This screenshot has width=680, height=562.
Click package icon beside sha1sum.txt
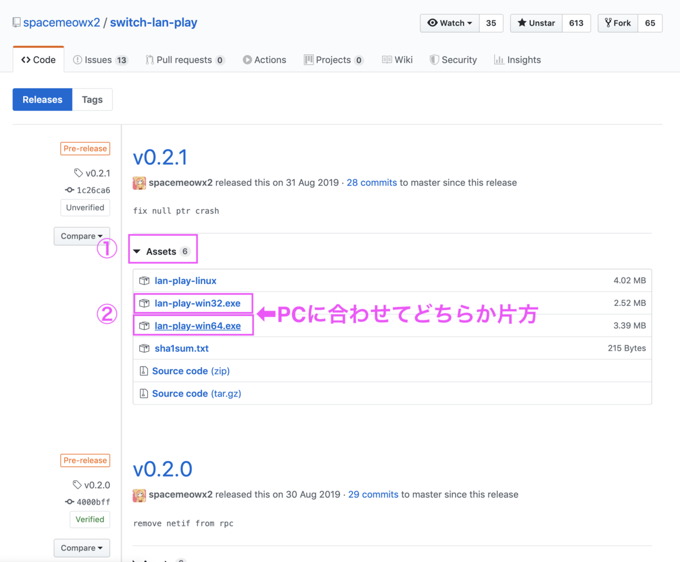[x=144, y=348]
